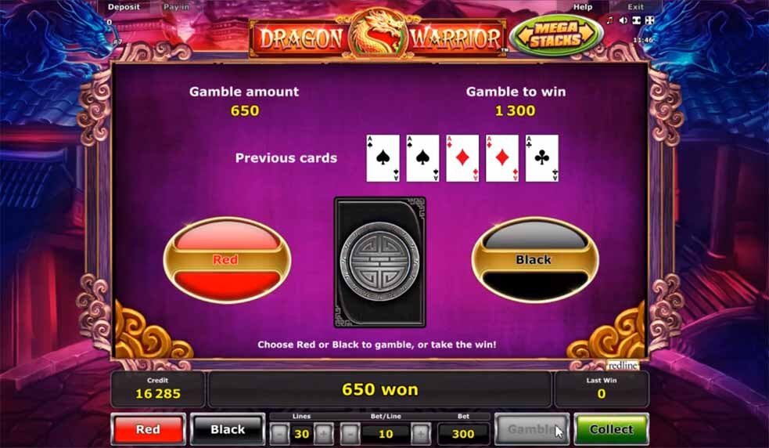Click the red Red button in bottom bar
Viewport: 769px width, 448px height.
(x=148, y=429)
